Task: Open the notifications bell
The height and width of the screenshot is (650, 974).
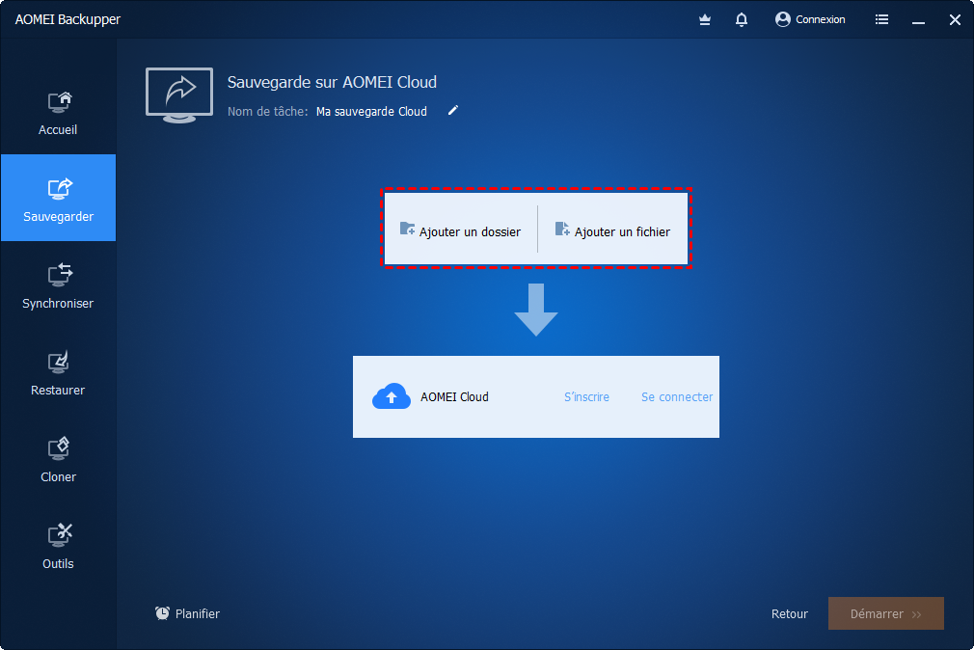Action: tap(741, 20)
